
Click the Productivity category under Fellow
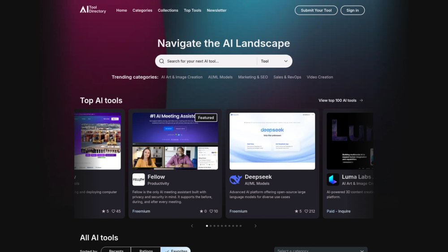158,184
